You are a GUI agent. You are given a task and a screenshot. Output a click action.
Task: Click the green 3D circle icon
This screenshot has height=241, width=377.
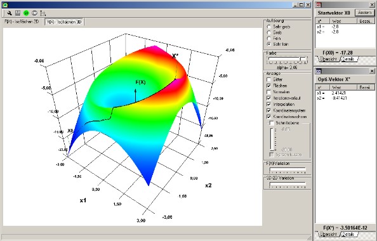[26, 13]
